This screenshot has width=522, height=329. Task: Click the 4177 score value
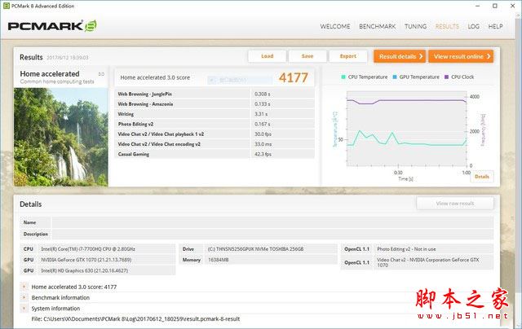click(x=294, y=77)
